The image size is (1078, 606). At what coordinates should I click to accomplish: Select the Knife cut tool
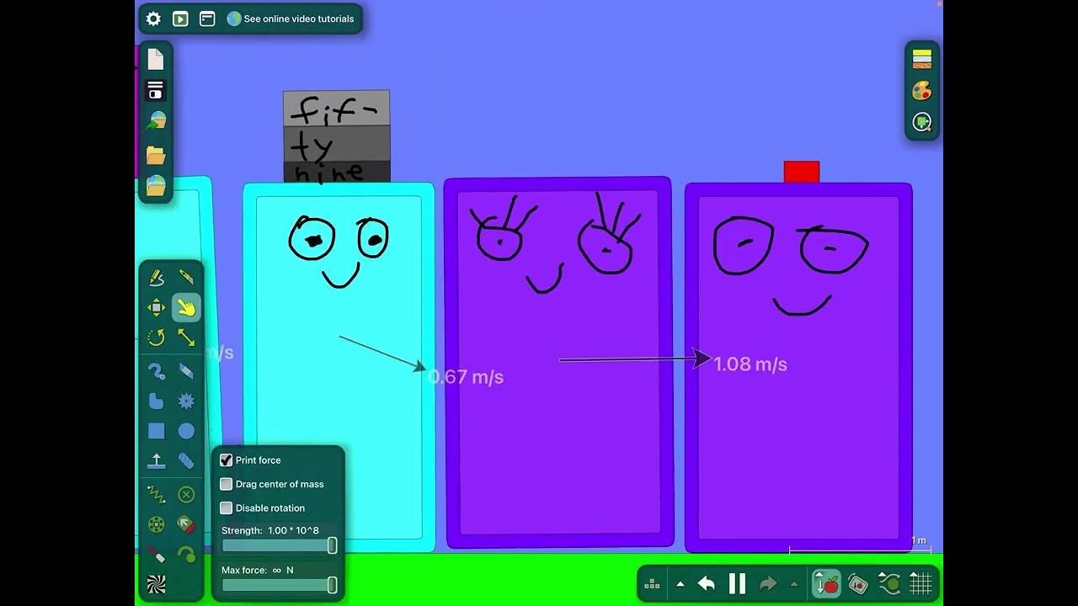pos(186,278)
